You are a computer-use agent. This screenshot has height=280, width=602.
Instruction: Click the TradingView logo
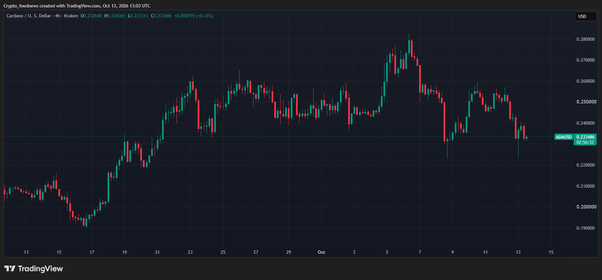pyautogui.click(x=34, y=268)
